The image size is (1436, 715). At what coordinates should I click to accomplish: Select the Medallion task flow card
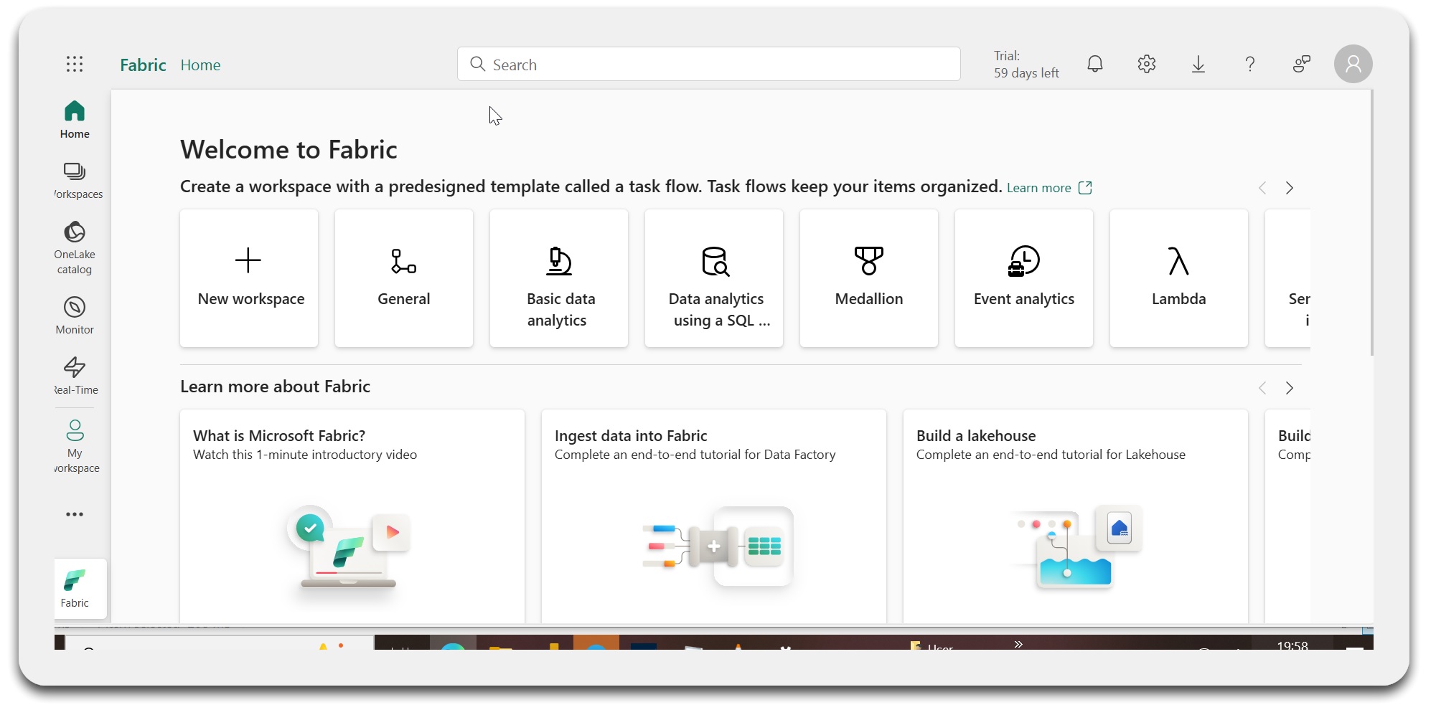click(x=869, y=278)
